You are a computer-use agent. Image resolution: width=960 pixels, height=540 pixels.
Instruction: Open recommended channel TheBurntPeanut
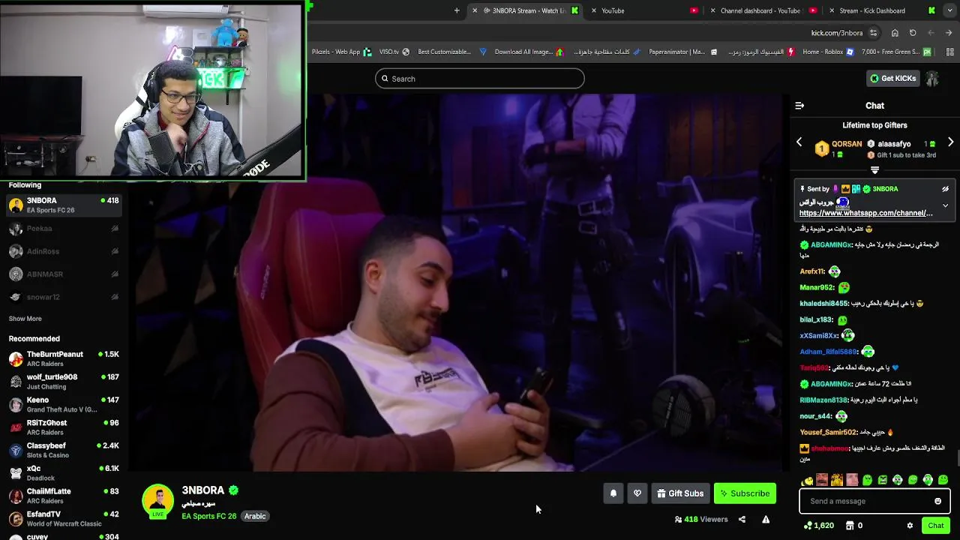[x=64, y=358]
